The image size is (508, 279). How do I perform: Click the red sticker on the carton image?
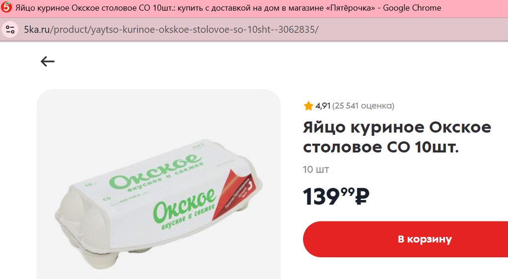coord(237,193)
